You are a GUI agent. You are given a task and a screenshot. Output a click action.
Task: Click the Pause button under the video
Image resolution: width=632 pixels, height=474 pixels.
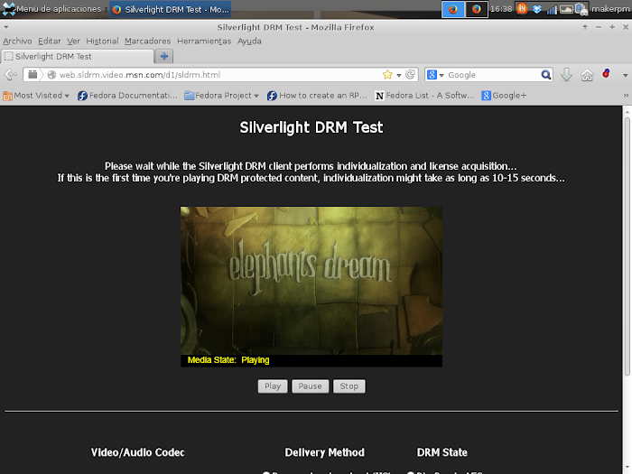tap(310, 386)
